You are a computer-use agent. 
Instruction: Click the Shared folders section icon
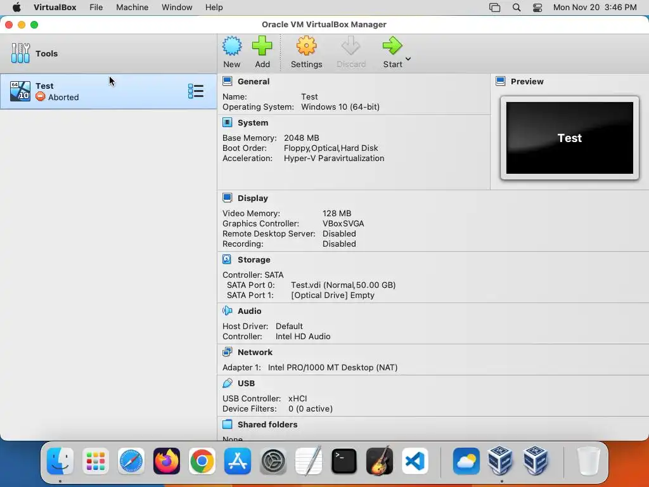(x=228, y=424)
